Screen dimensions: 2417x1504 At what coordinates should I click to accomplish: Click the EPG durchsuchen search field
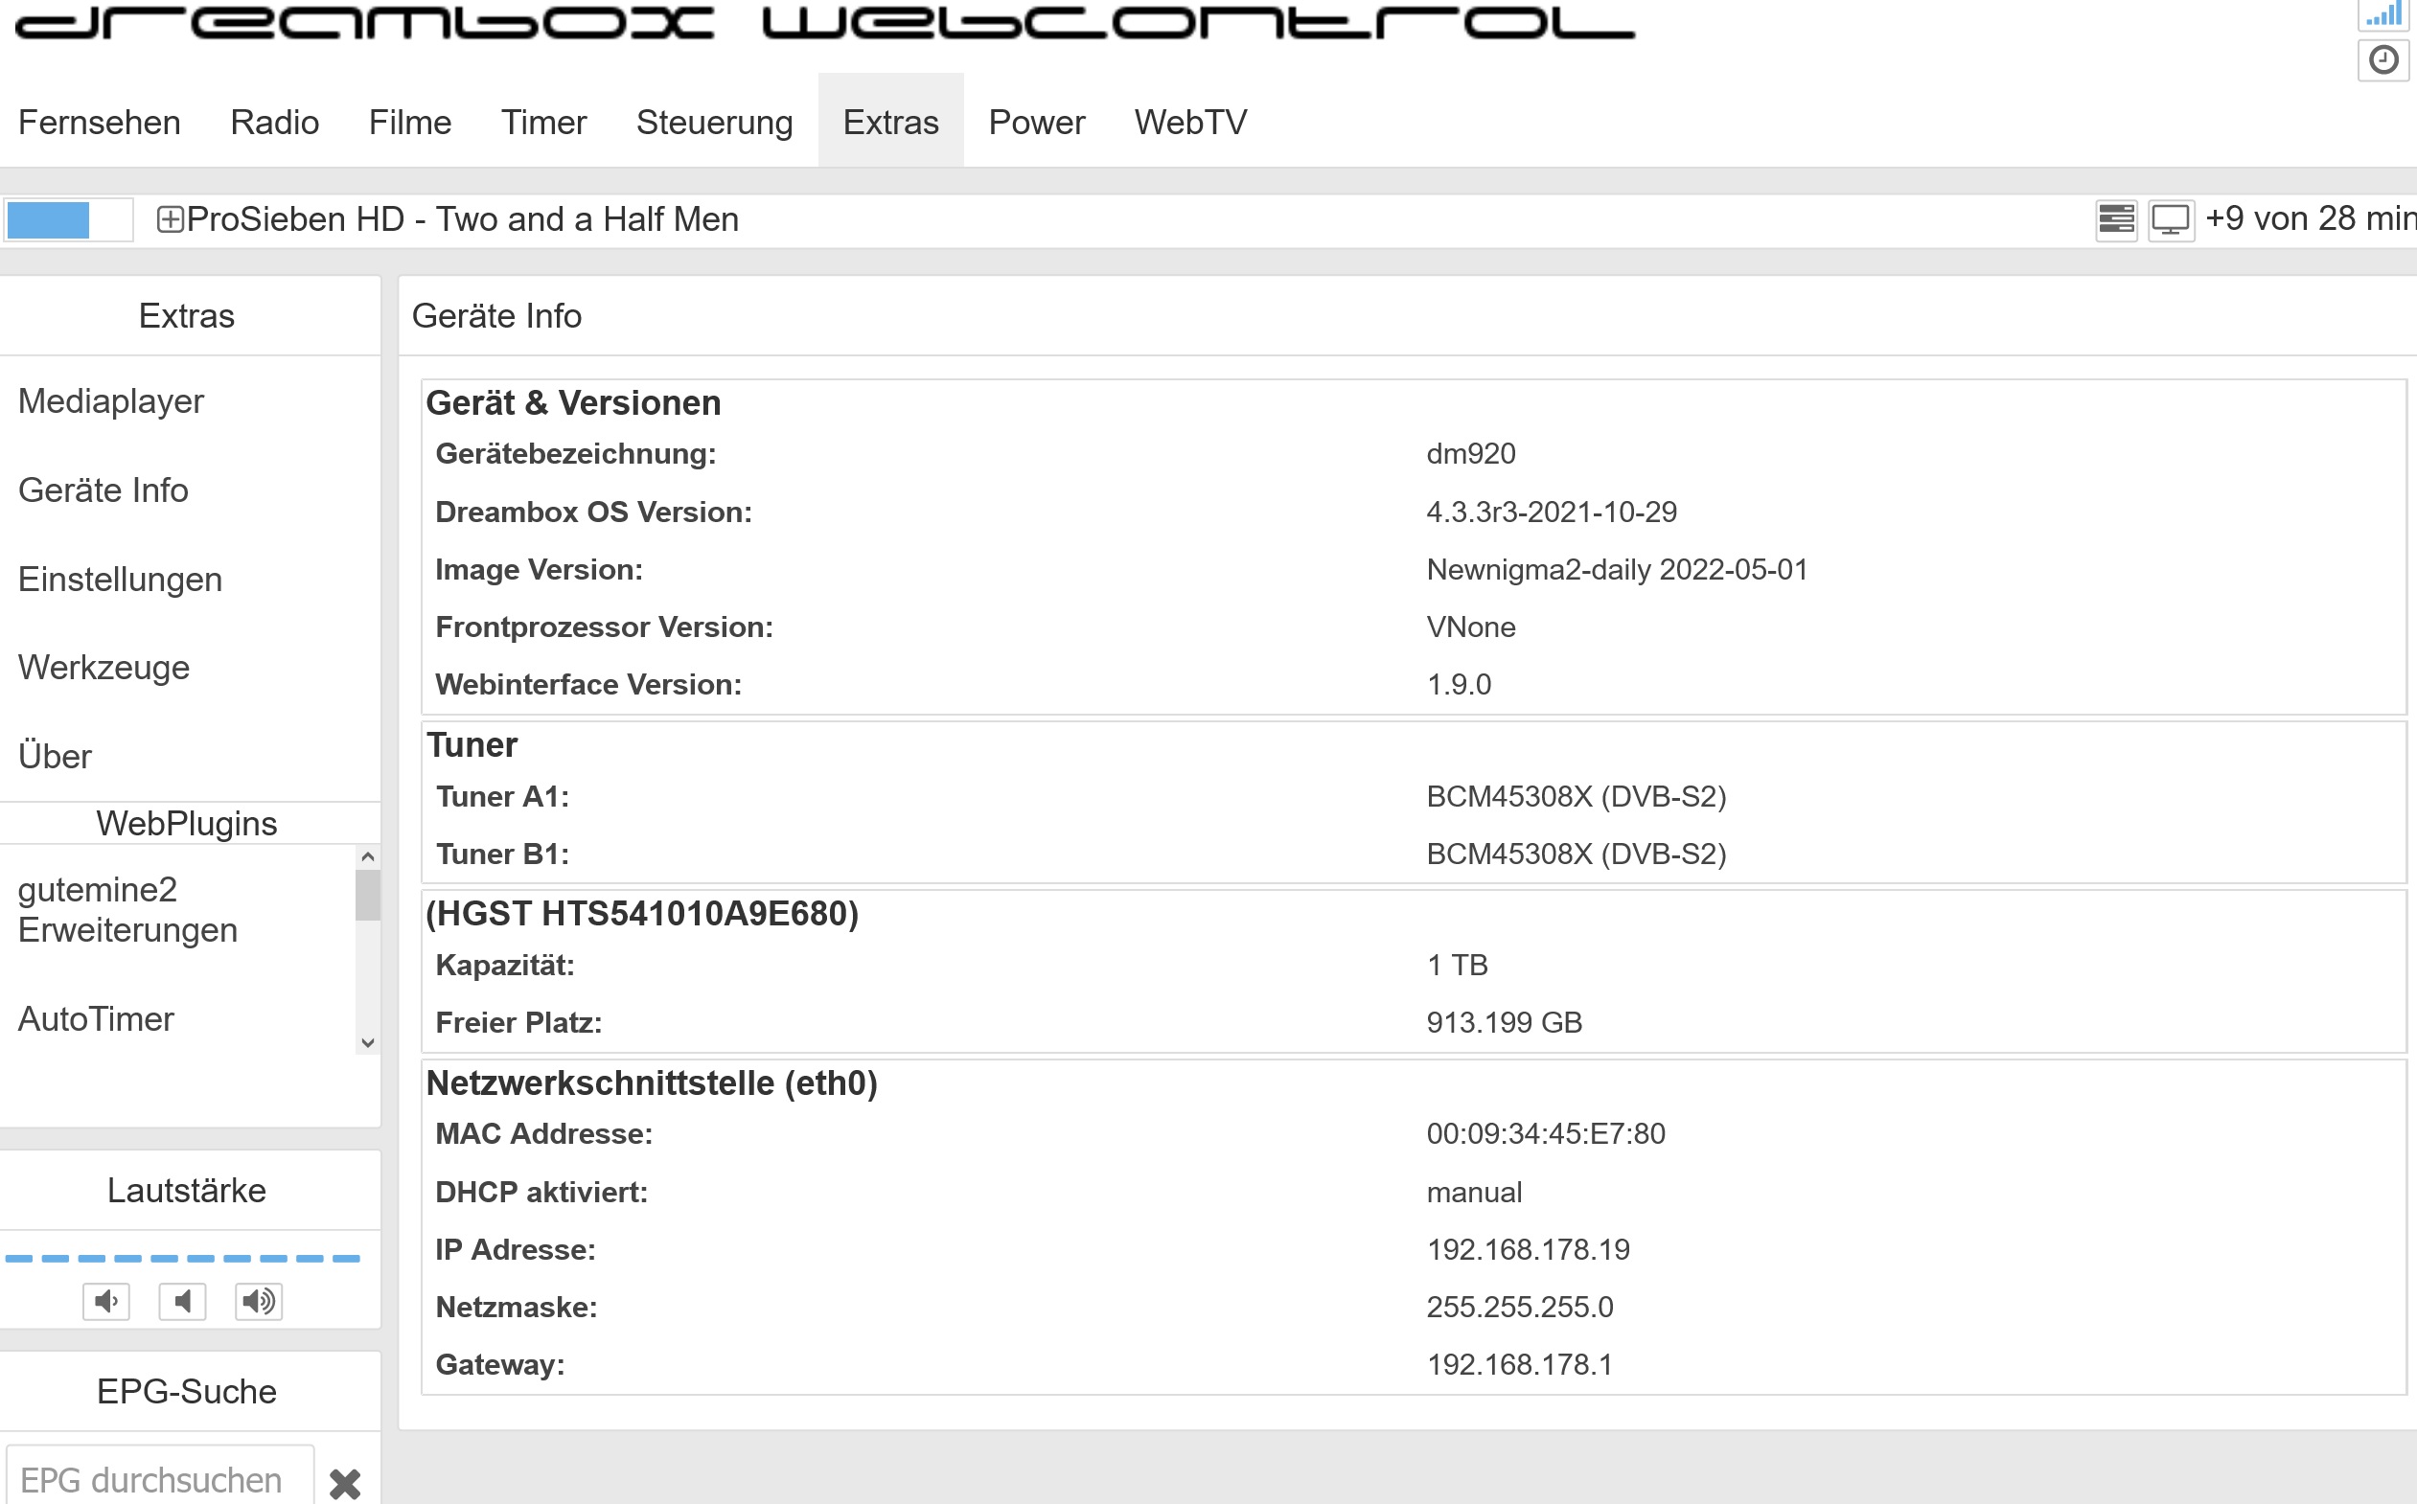pyautogui.click(x=159, y=1479)
